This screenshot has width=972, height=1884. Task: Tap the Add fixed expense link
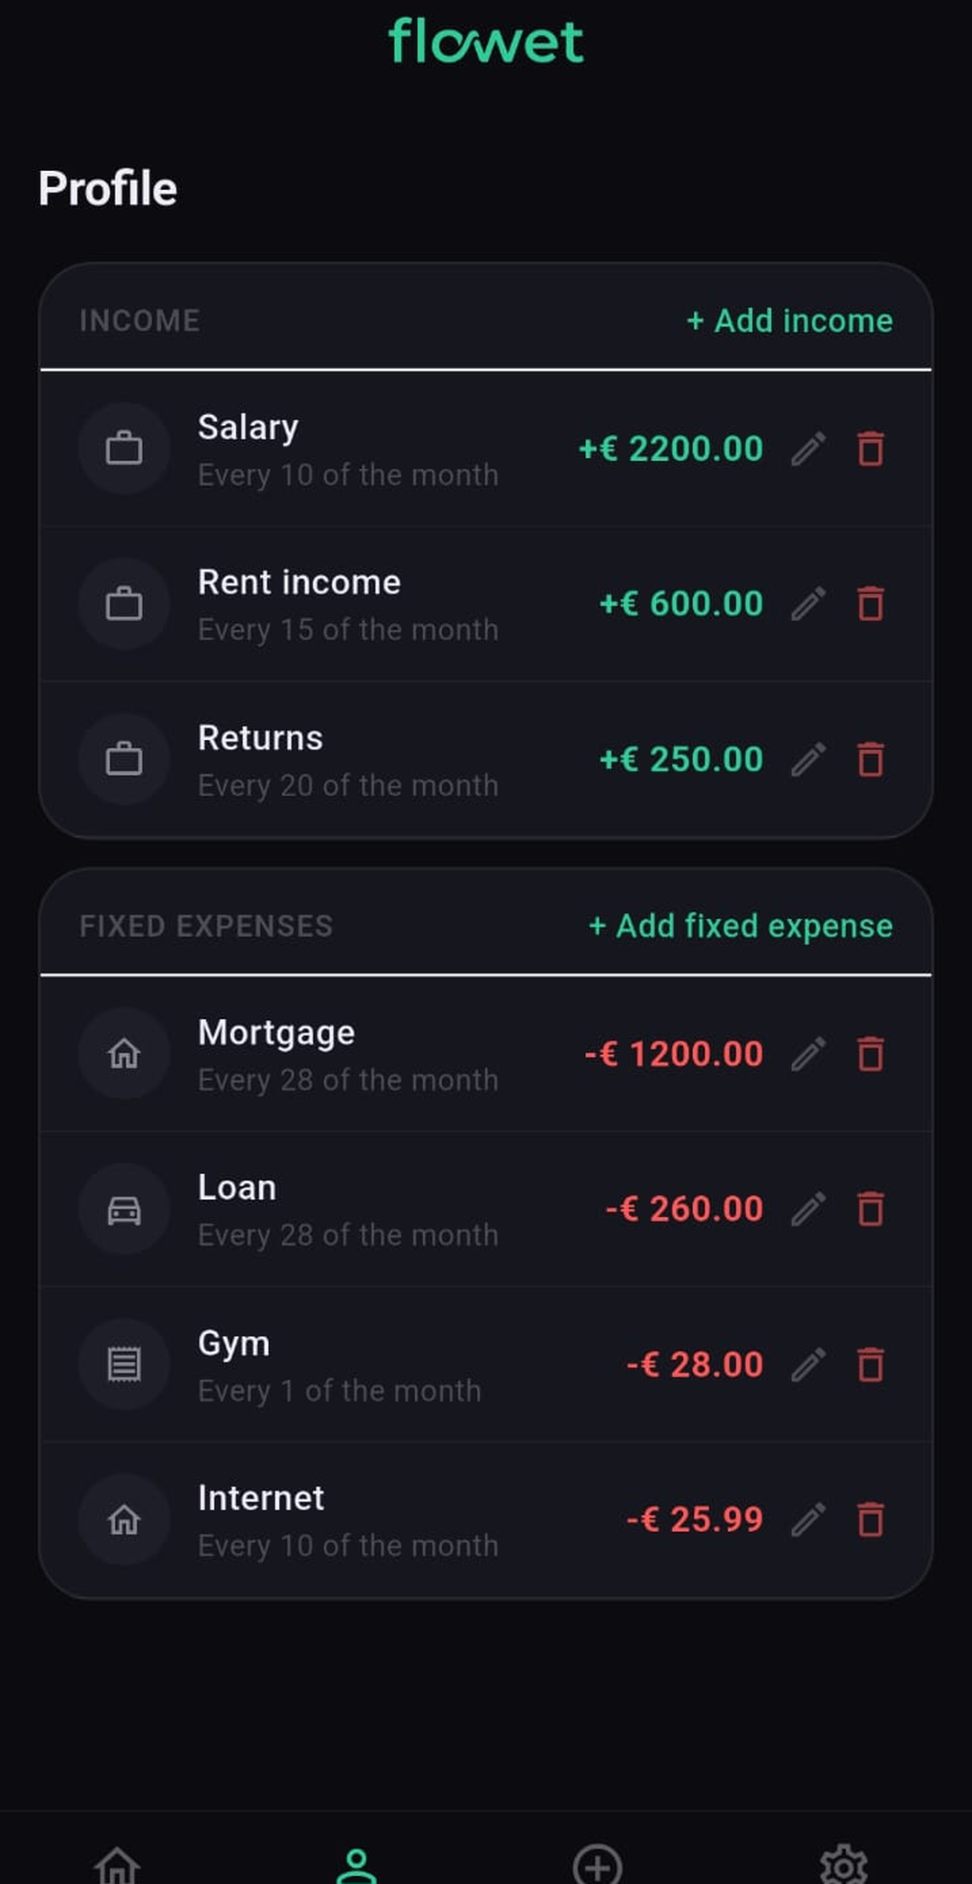pyautogui.click(x=740, y=925)
